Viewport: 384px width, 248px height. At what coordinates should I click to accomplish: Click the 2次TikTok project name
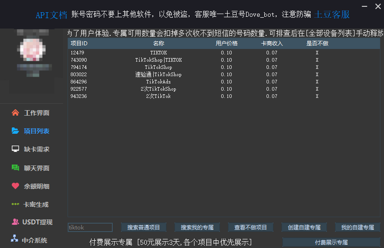[x=158, y=96]
